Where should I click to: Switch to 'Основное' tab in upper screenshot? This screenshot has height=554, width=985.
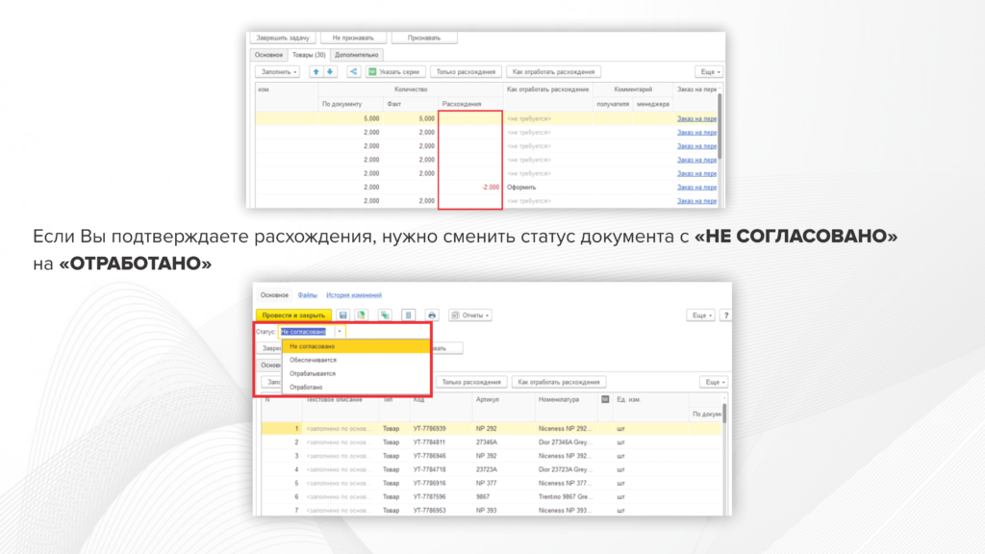tap(269, 55)
